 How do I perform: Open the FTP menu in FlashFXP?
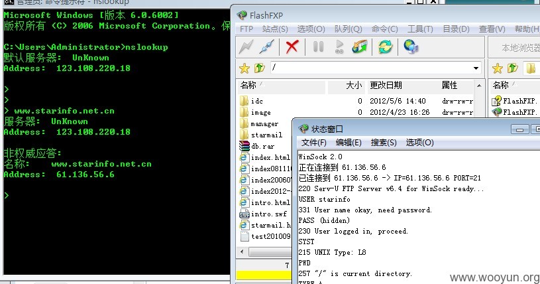(x=246, y=29)
